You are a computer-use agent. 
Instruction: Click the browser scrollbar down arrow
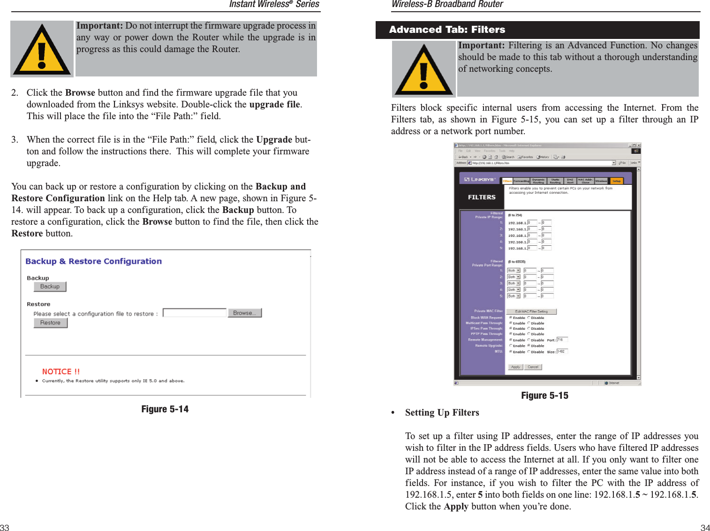(639, 378)
